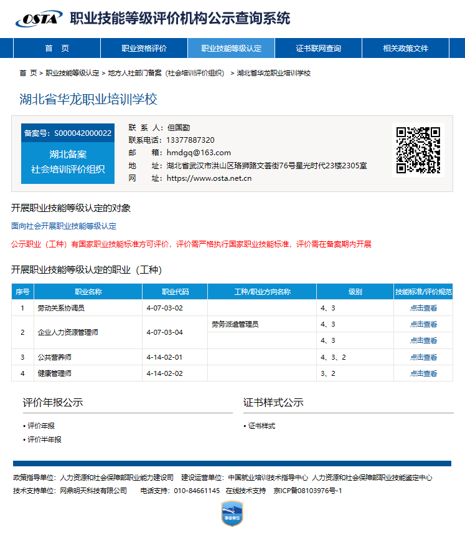Screen dimensions: 465x533
Task: Click the 面向社会开展职业技能等级认定 text
Action: point(64,226)
